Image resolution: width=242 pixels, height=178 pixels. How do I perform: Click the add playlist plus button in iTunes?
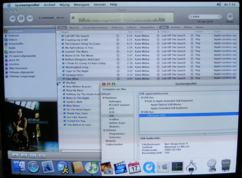tap(15, 156)
